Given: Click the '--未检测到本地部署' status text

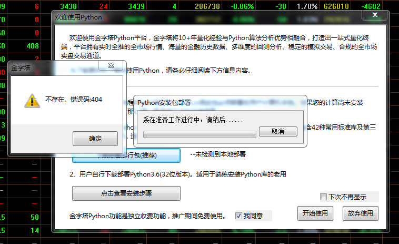Looking at the screenshot, I should click(x=218, y=154).
